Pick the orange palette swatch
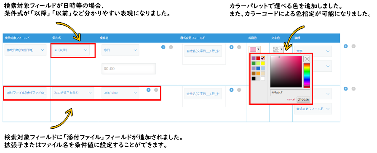The image size is (377, 153). [x=258, y=73]
